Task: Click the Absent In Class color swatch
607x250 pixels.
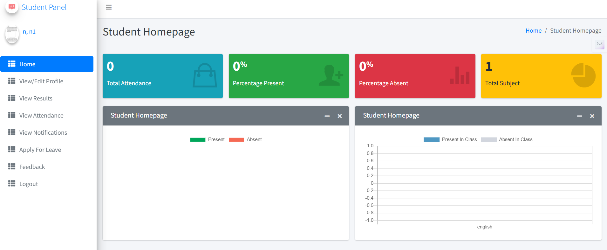Action: coord(488,140)
